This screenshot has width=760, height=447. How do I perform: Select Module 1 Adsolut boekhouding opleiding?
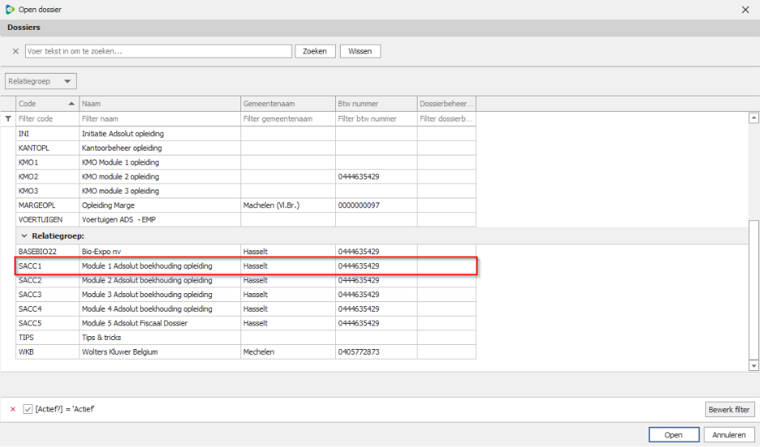[x=146, y=266]
